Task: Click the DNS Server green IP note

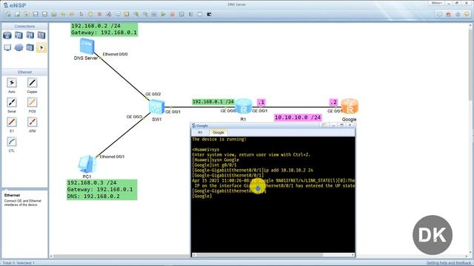Action: 104,30
